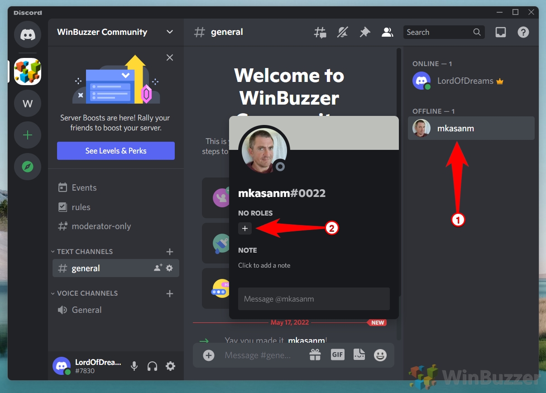This screenshot has width=546, height=393.
Task: Invite people to general channel
Action: (158, 268)
